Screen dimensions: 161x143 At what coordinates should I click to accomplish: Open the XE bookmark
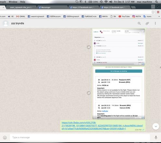pyautogui.click(x=11, y=16)
